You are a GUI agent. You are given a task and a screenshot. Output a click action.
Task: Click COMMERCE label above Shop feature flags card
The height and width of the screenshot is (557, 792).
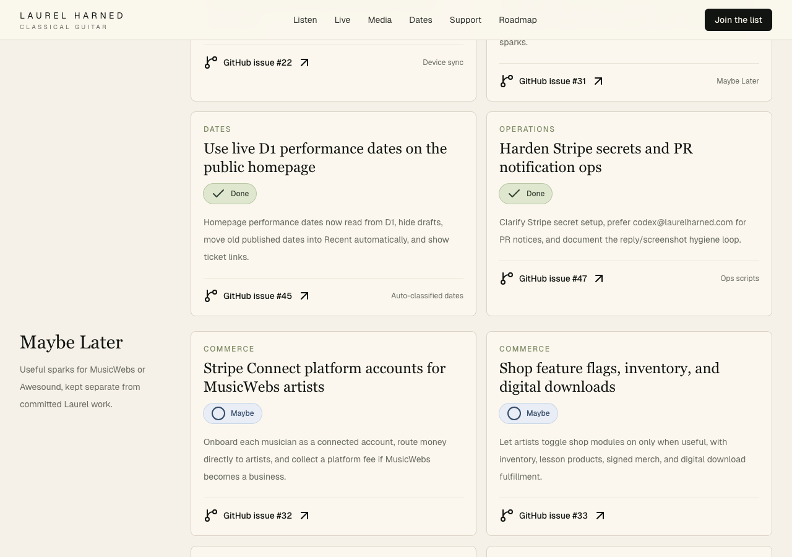pyautogui.click(x=525, y=349)
